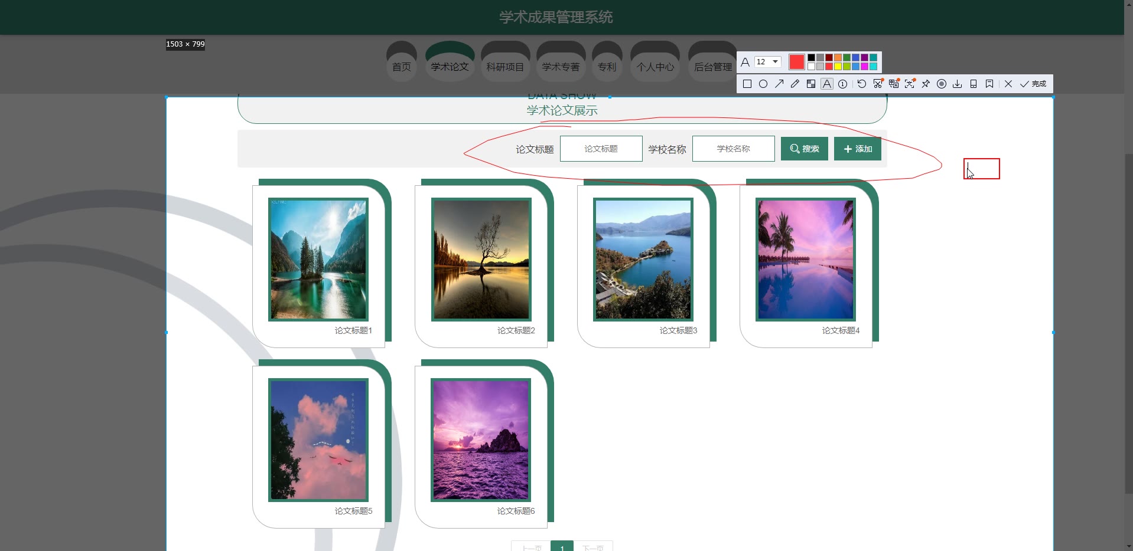Screen dimensions: 1133x551
Task: Click the 论文标题4 caption
Action: click(x=841, y=330)
